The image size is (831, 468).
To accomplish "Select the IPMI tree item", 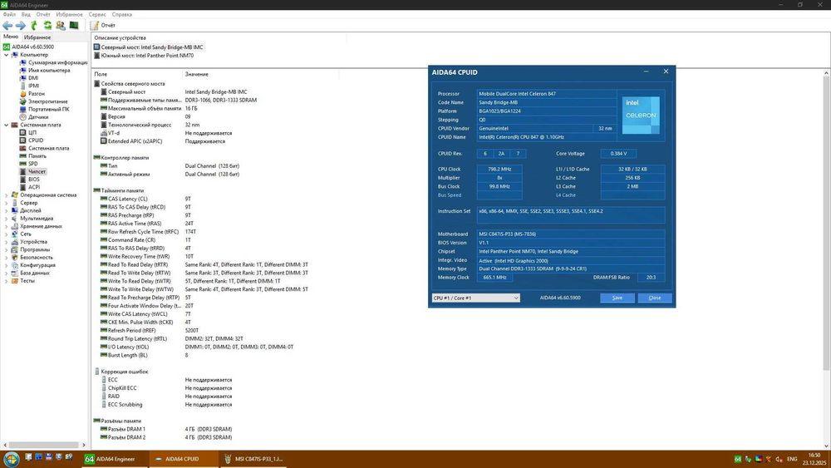I will point(33,86).
